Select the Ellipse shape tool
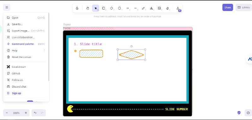Image resolution: width=252 pixels, height=120 pixels. (120, 8)
